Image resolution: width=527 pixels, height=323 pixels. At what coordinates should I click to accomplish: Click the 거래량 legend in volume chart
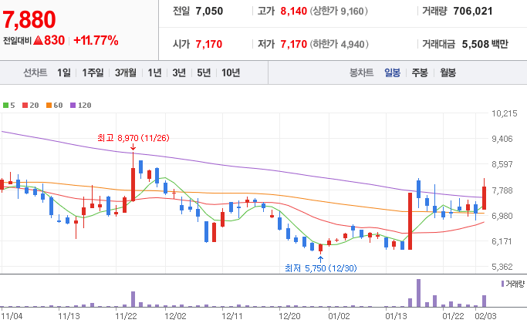pos(513,284)
